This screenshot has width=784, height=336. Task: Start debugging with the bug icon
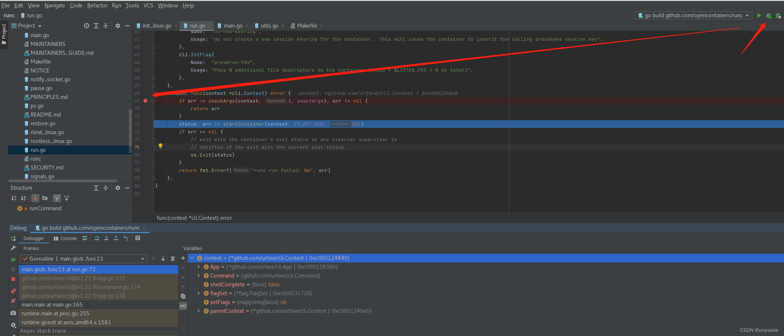[769, 15]
